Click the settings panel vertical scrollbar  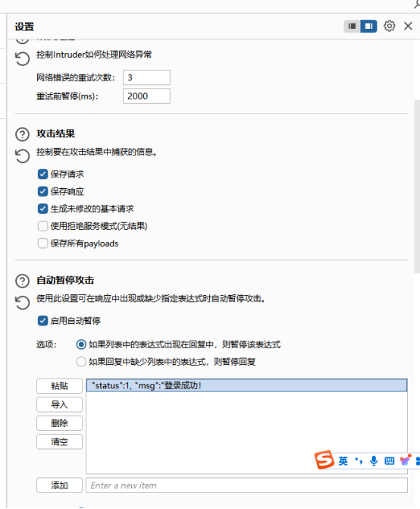417,187
